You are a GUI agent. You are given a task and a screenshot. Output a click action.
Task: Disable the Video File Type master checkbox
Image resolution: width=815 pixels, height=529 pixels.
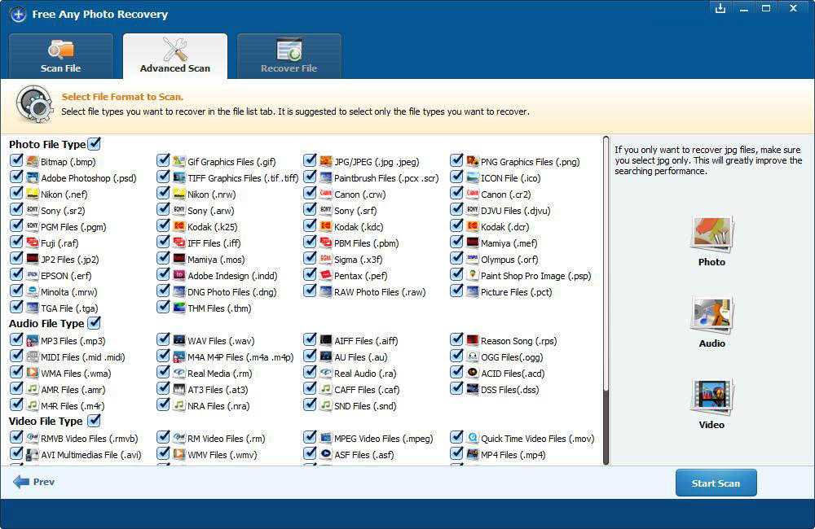tap(94, 421)
